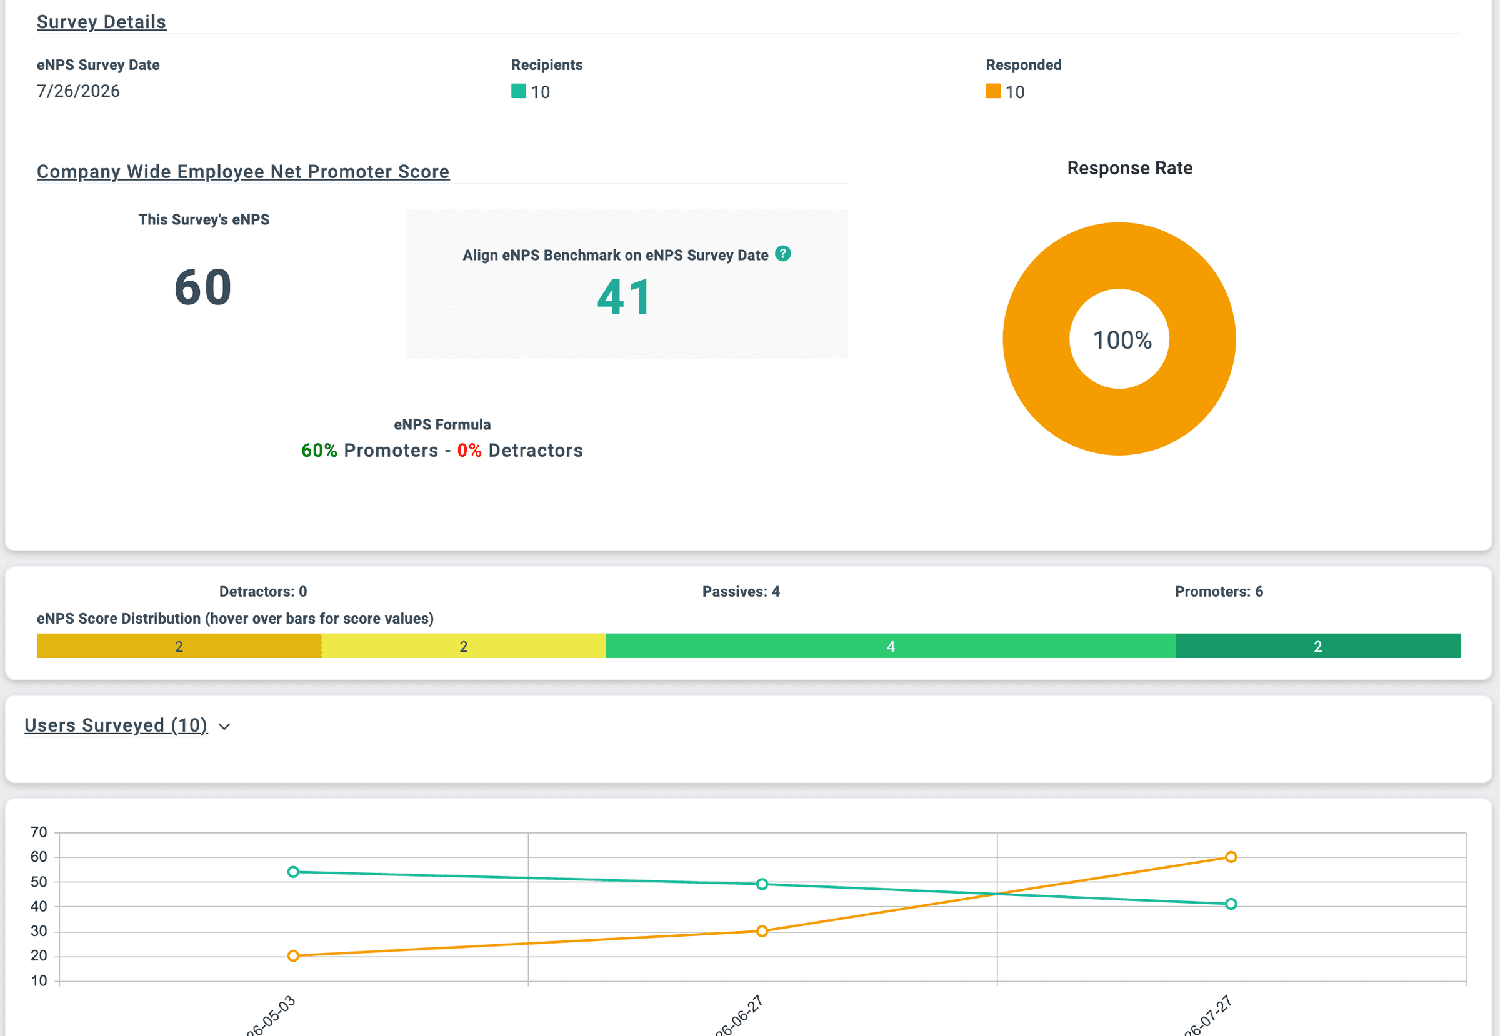Viewport: 1500px width, 1036px height.
Task: Click the benchmark value 41
Action: (624, 297)
